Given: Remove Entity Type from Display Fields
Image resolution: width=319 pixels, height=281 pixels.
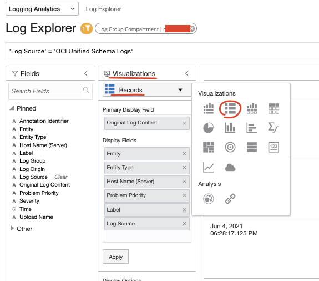Looking at the screenshot, I should tap(184, 168).
